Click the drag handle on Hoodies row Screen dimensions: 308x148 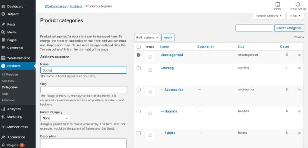coord(300,111)
